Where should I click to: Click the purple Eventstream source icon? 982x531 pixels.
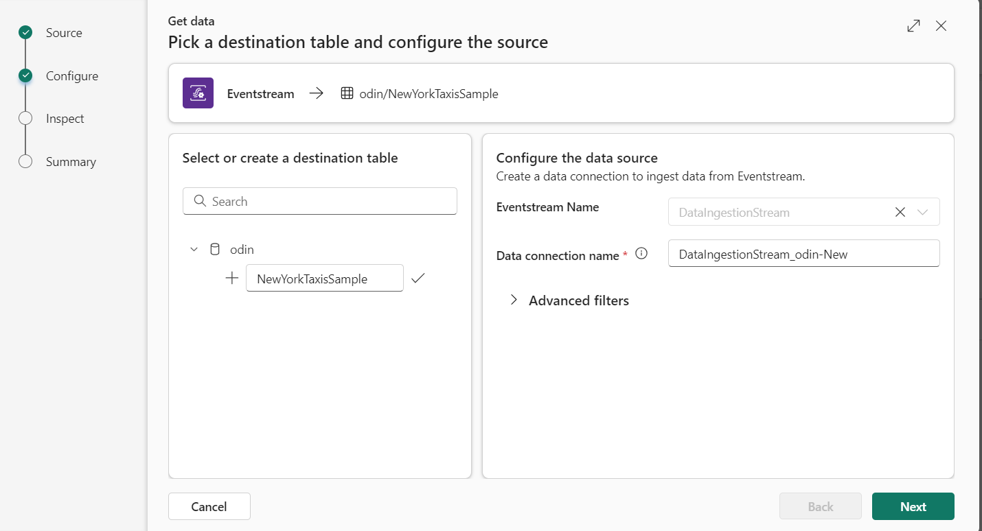[x=198, y=93]
